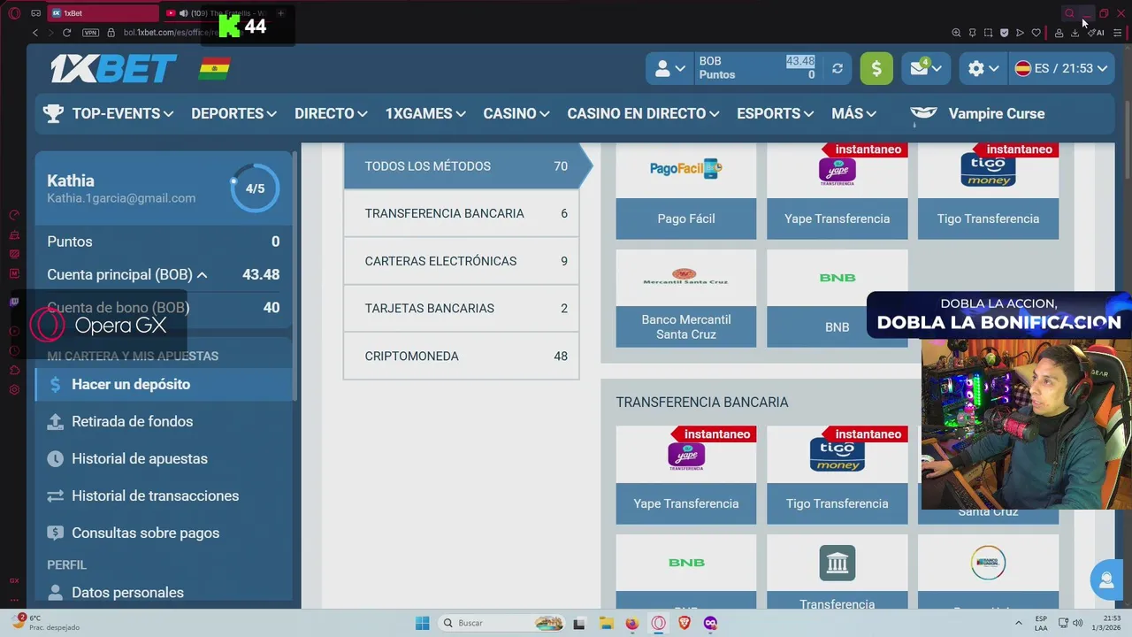Open the ES language and time dropdown

1060,68
